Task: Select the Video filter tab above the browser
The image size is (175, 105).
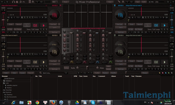Action: click(14, 73)
